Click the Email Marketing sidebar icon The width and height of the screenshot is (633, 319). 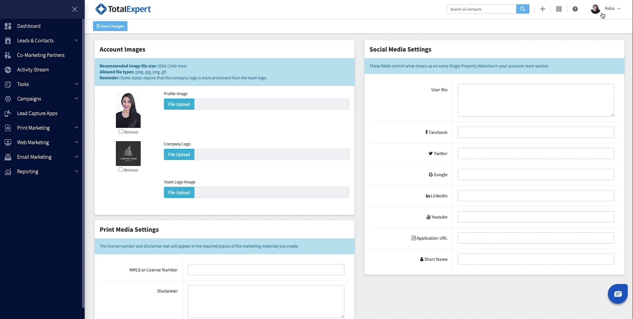pyautogui.click(x=8, y=157)
